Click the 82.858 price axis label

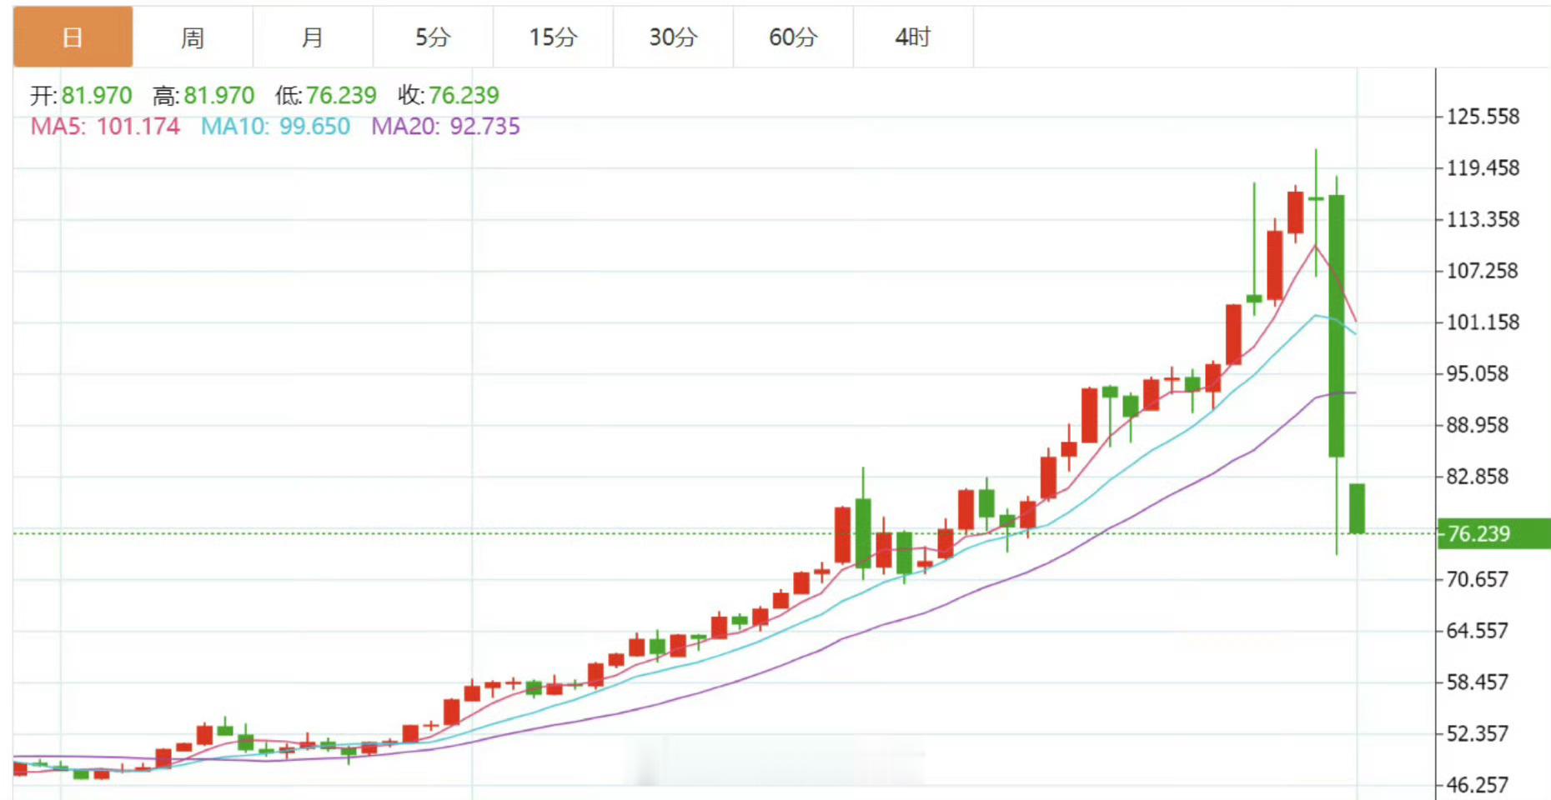(1478, 477)
